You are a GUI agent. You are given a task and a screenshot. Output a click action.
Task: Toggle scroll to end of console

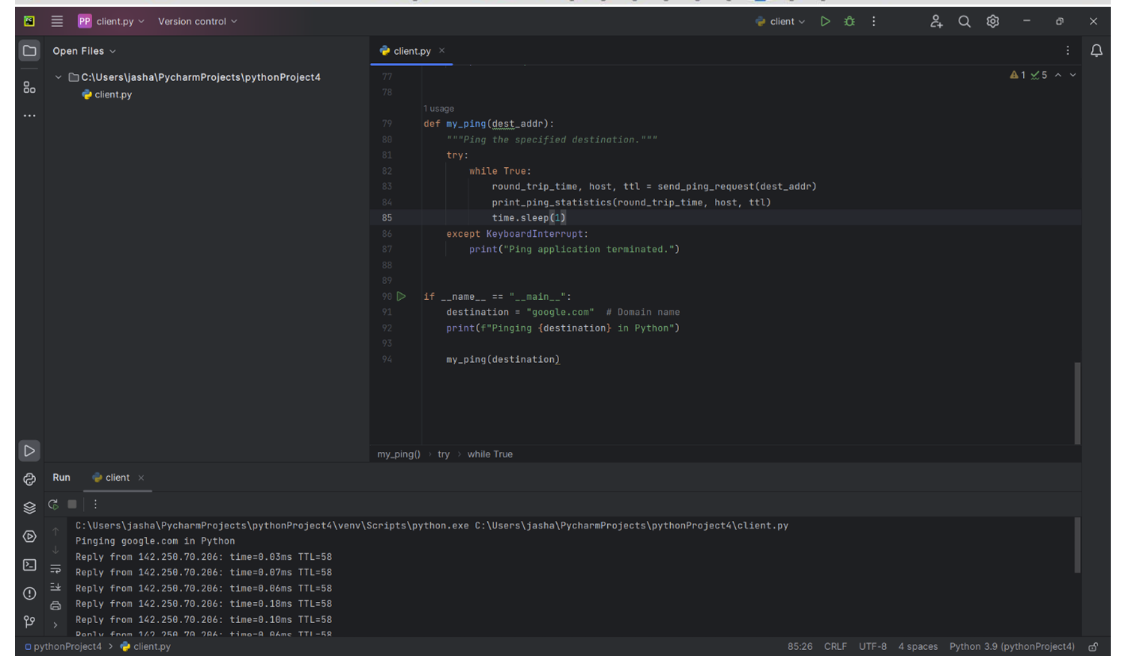pyautogui.click(x=55, y=587)
